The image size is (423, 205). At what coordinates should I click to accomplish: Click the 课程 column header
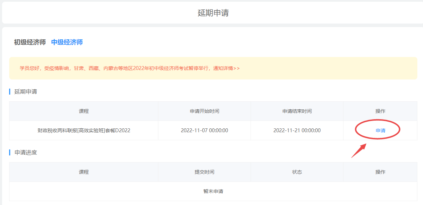tap(84, 110)
